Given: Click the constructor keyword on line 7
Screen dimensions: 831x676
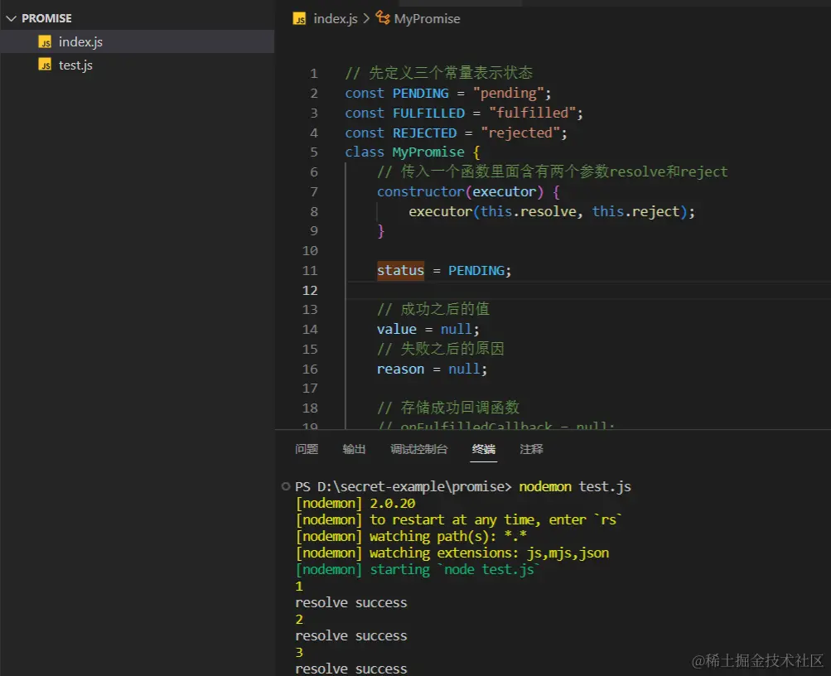Looking at the screenshot, I should pyautogui.click(x=421, y=191).
